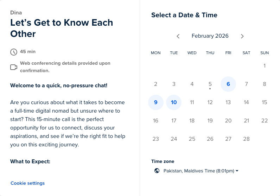Click the video camera conferencing icon
Screen dimensions: 280x196
pyautogui.click(x=14, y=67)
